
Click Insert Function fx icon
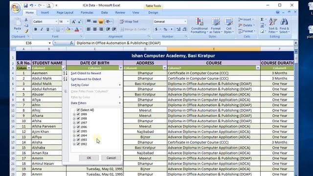pos(71,43)
